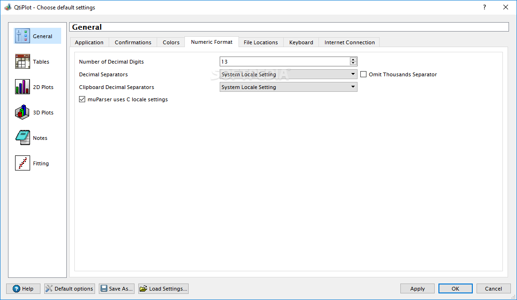This screenshot has width=517, height=300.
Task: Switch to the Keyboard tab
Action: pyautogui.click(x=301, y=42)
